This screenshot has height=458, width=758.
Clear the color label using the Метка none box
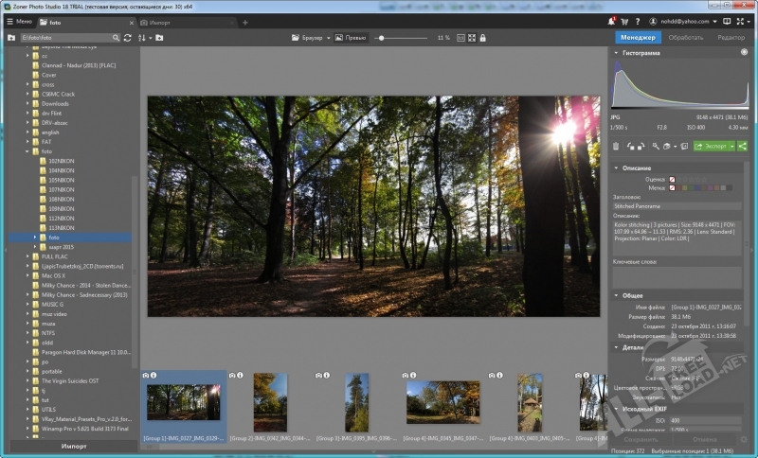[x=673, y=188]
